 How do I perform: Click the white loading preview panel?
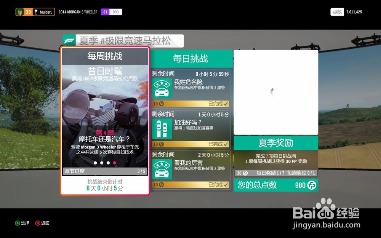tap(276, 92)
